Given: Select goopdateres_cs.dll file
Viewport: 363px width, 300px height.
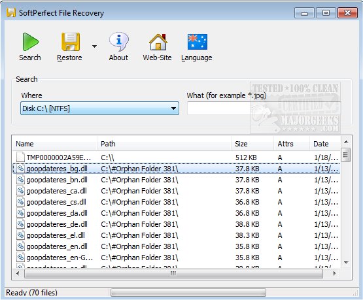Looking at the screenshot, I should tap(177, 202).
